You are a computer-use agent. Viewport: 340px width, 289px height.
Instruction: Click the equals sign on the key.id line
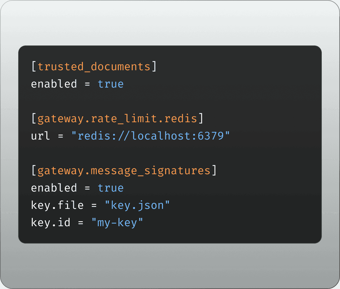click(81, 222)
